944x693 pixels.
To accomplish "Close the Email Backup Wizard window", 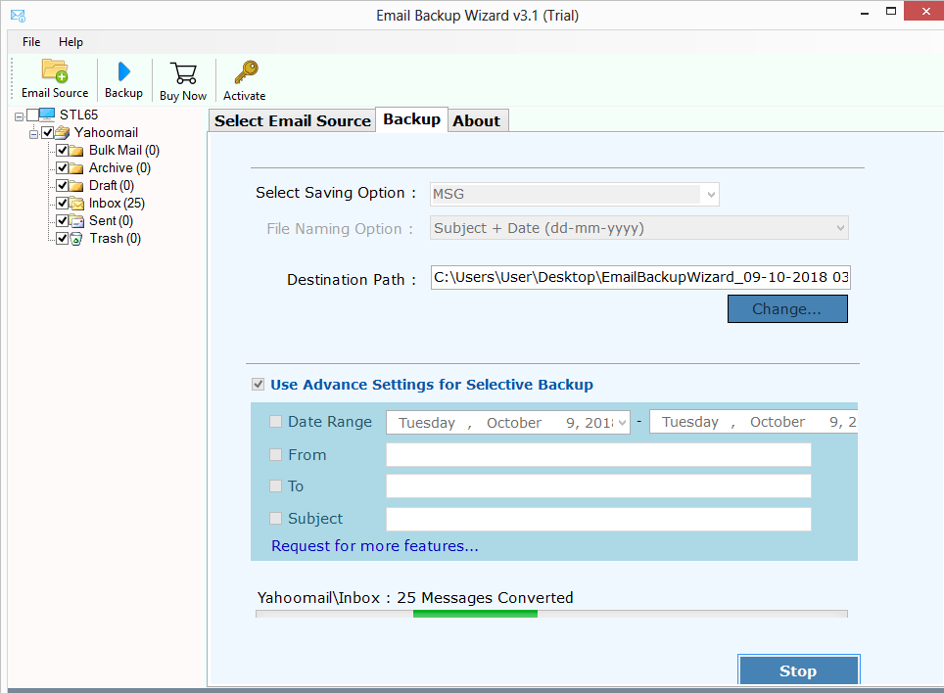I will pyautogui.click(x=925, y=12).
